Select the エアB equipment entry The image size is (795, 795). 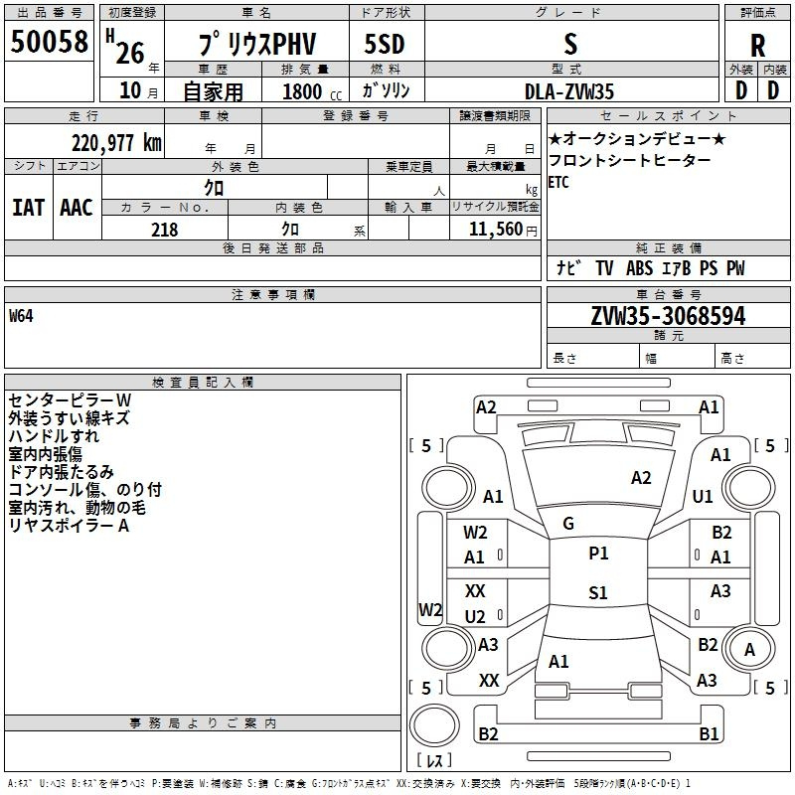[676, 268]
